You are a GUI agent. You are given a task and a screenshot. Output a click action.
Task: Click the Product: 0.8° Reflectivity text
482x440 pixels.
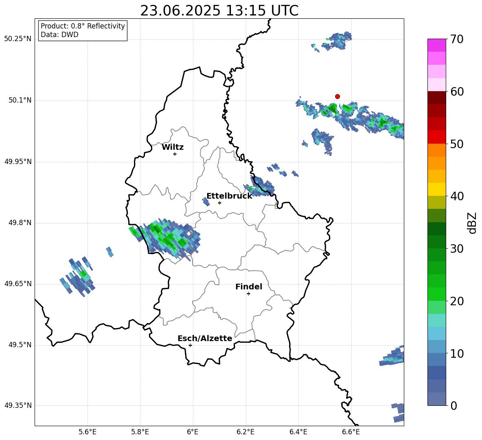pos(83,26)
